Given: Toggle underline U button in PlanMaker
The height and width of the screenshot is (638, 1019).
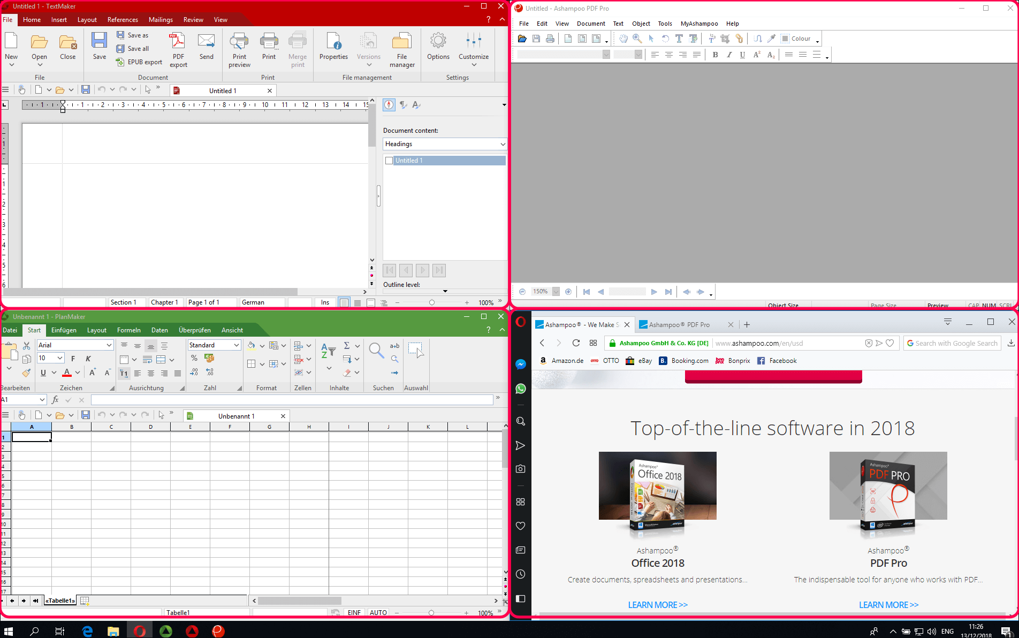Looking at the screenshot, I should click(43, 373).
